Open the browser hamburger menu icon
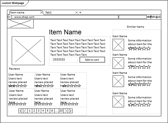 160,17
